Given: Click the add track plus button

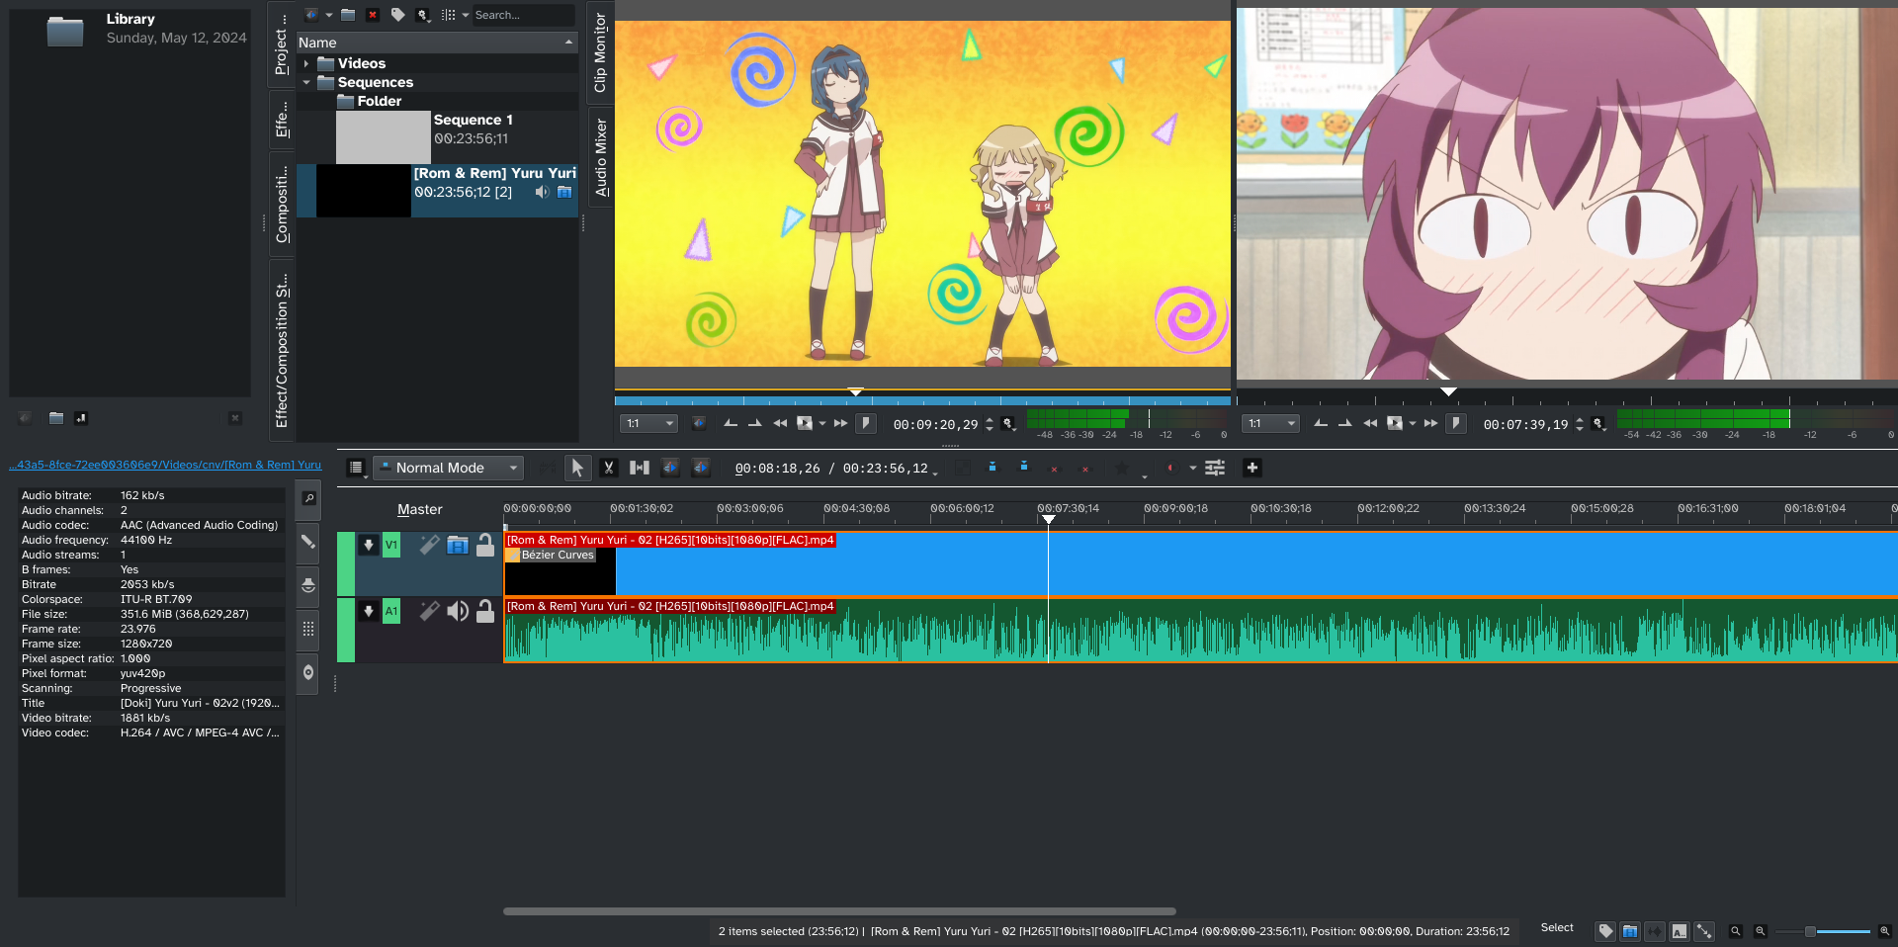Looking at the screenshot, I should pos(1251,468).
